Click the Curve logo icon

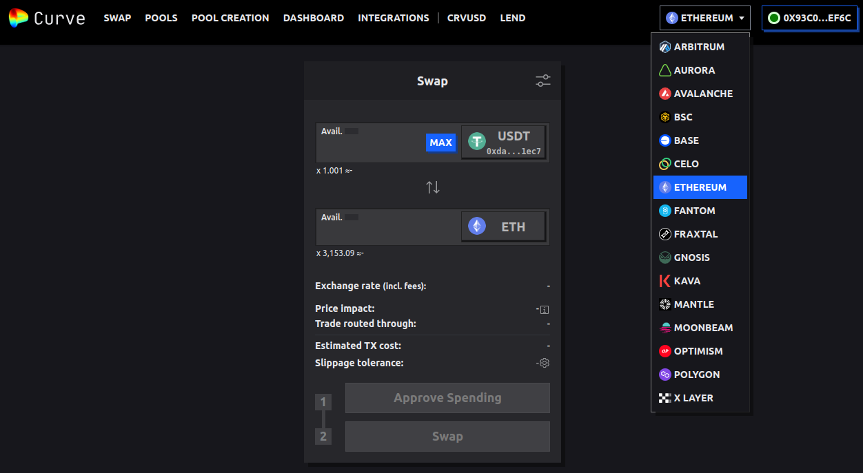[x=19, y=18]
